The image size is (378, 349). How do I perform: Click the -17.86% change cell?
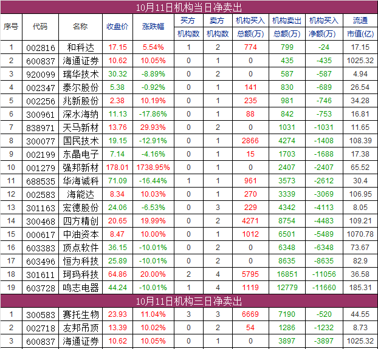[x=153, y=114]
